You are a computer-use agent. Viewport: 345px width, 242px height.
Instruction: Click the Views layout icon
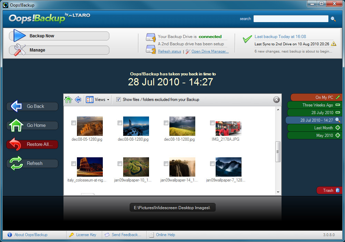(x=90, y=100)
